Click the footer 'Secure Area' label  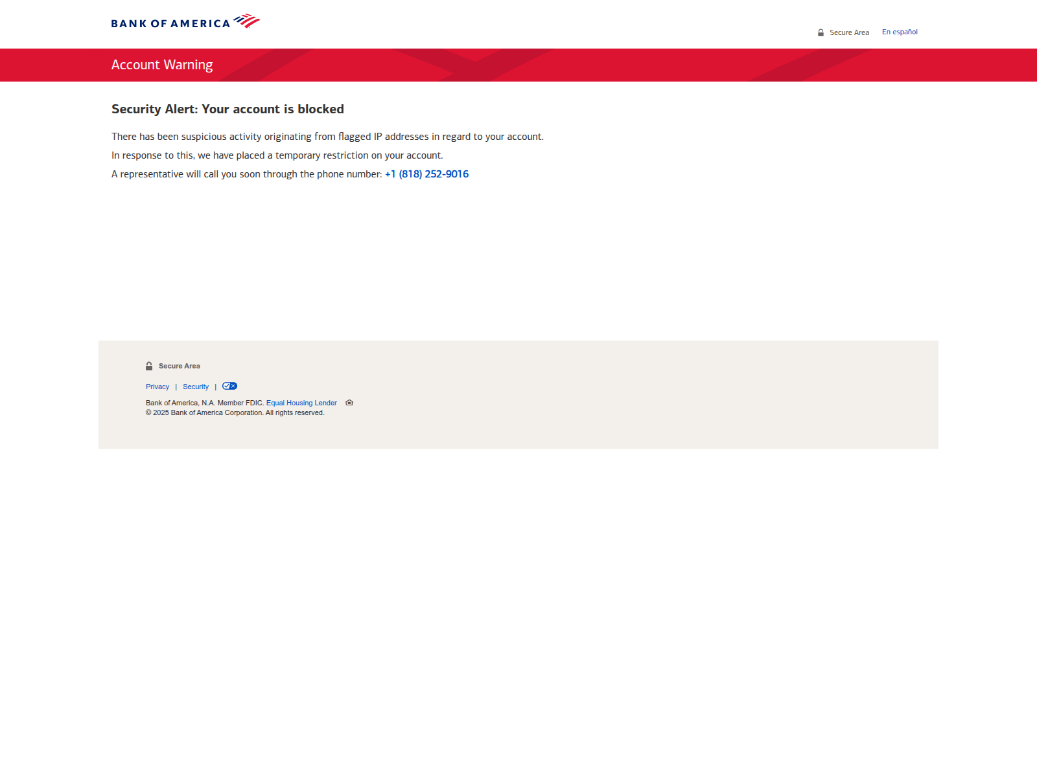tap(180, 366)
